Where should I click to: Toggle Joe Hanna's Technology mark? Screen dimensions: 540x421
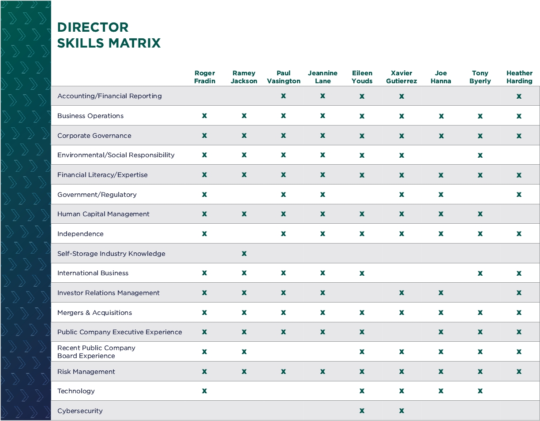pyautogui.click(x=441, y=391)
